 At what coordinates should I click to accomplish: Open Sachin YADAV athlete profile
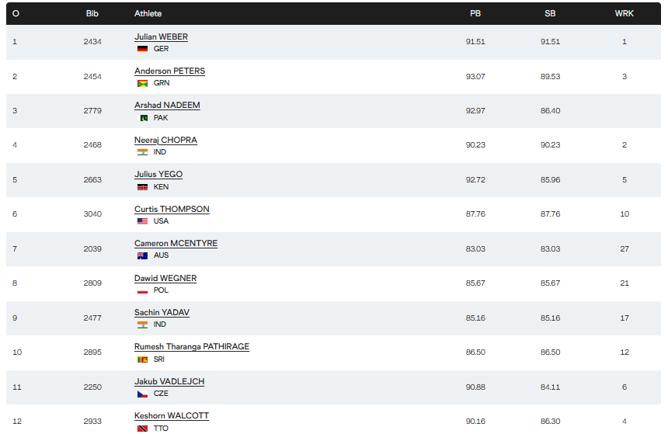(x=162, y=312)
